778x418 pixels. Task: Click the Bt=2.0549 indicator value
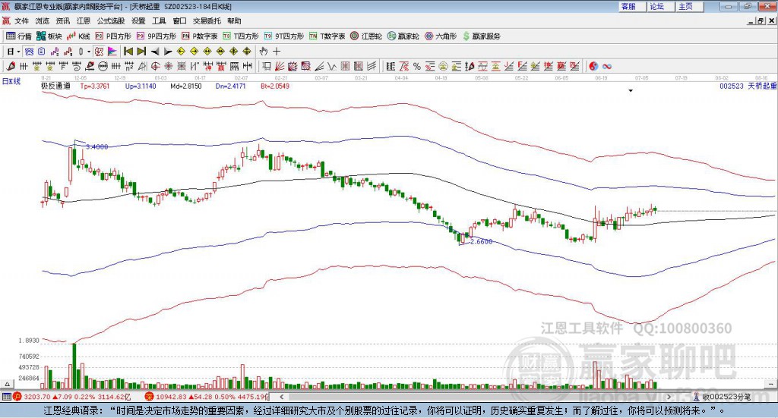(x=275, y=86)
